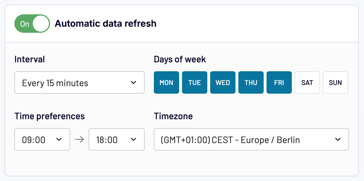Turn off Automatic data refresh
364x181 pixels.
coord(32,23)
